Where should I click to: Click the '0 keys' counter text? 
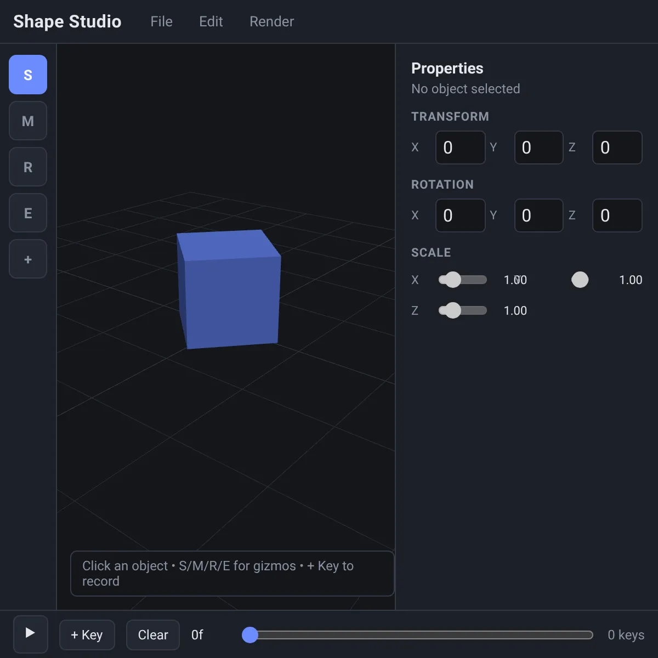[x=626, y=635]
